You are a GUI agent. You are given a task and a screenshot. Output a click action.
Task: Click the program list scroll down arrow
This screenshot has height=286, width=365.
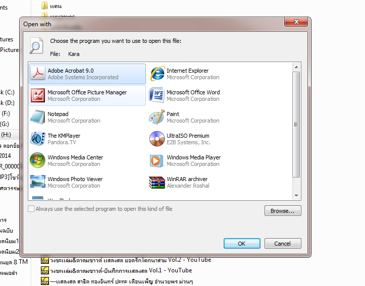296,196
